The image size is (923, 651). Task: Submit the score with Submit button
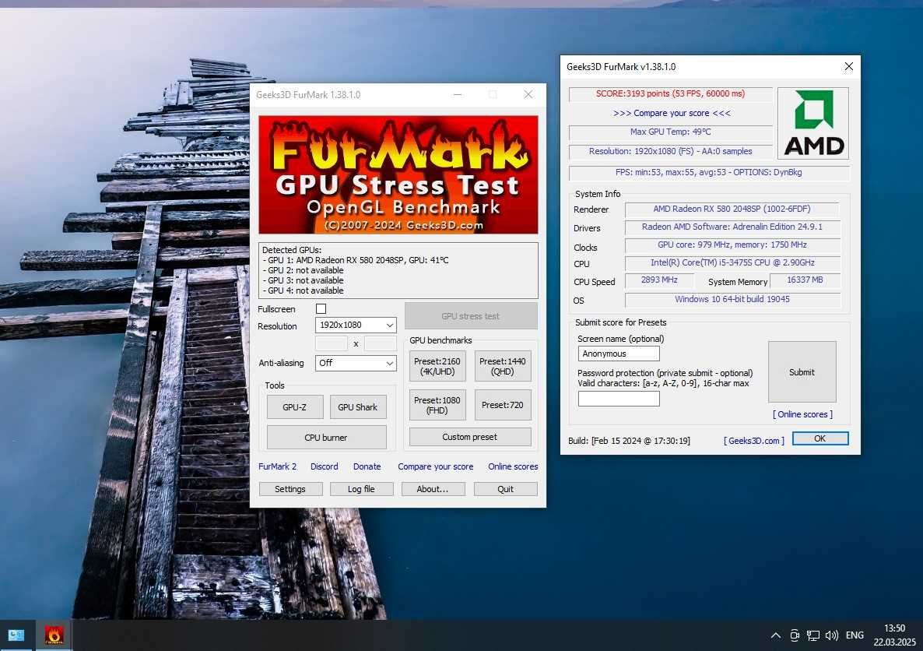(x=802, y=372)
